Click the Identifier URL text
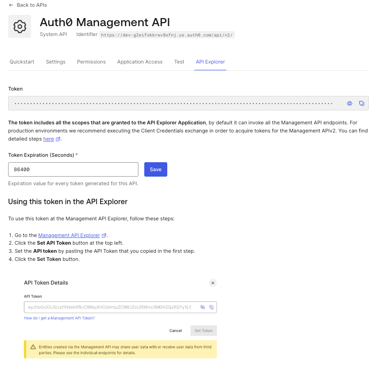This screenshot has width=376, height=383. pos(167,35)
